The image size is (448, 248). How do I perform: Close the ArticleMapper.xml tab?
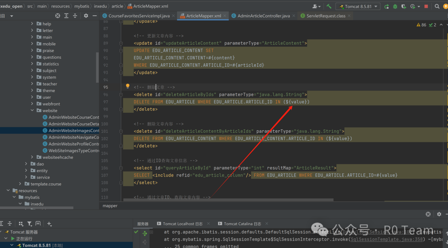pyautogui.click(x=225, y=16)
